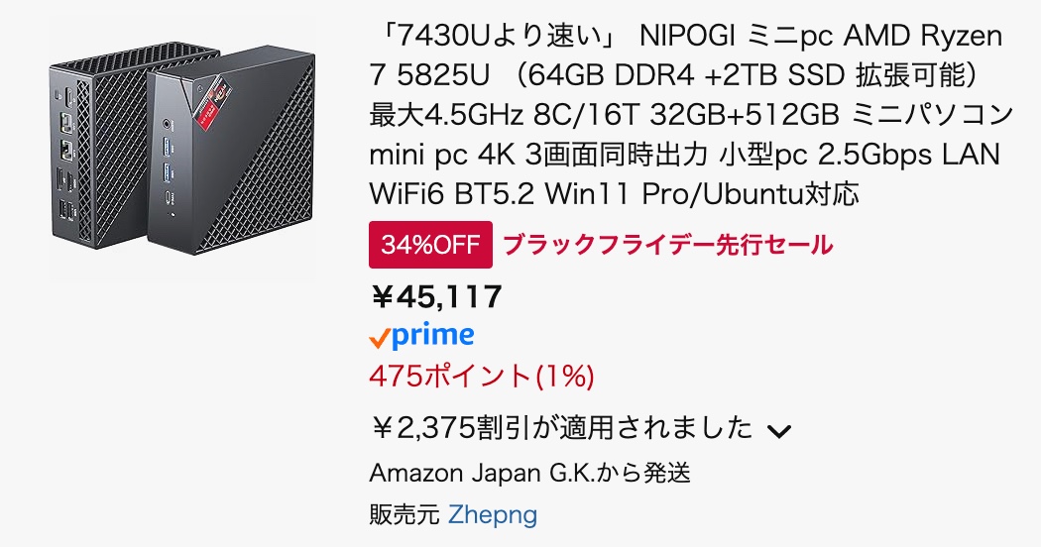Screen dimensions: 1041x547
Task: Click the 販売元 label
Action: [x=403, y=514]
